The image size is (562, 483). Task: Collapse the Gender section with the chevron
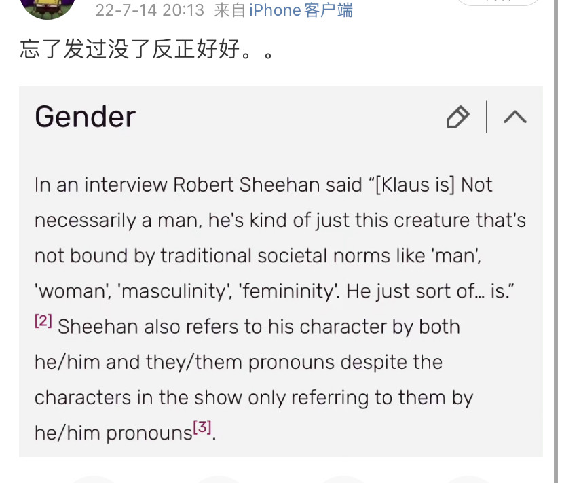point(515,117)
